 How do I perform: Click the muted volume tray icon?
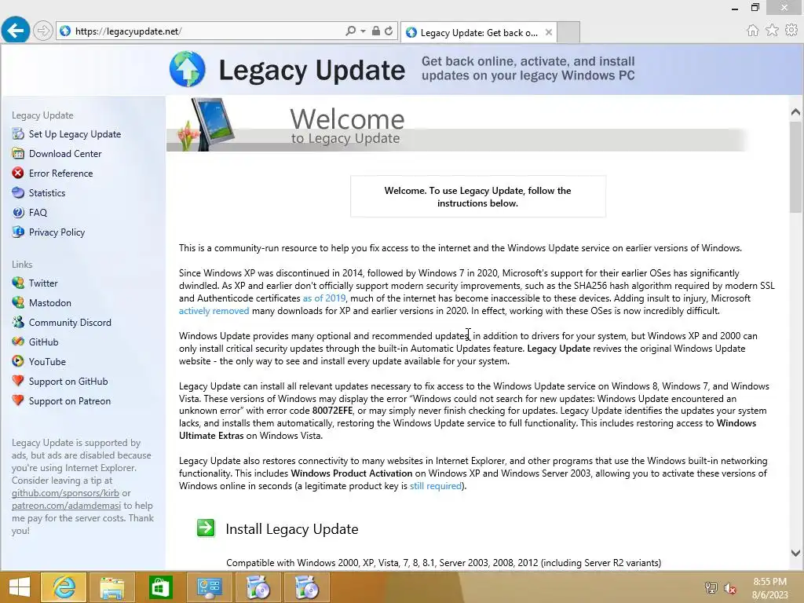(729, 588)
